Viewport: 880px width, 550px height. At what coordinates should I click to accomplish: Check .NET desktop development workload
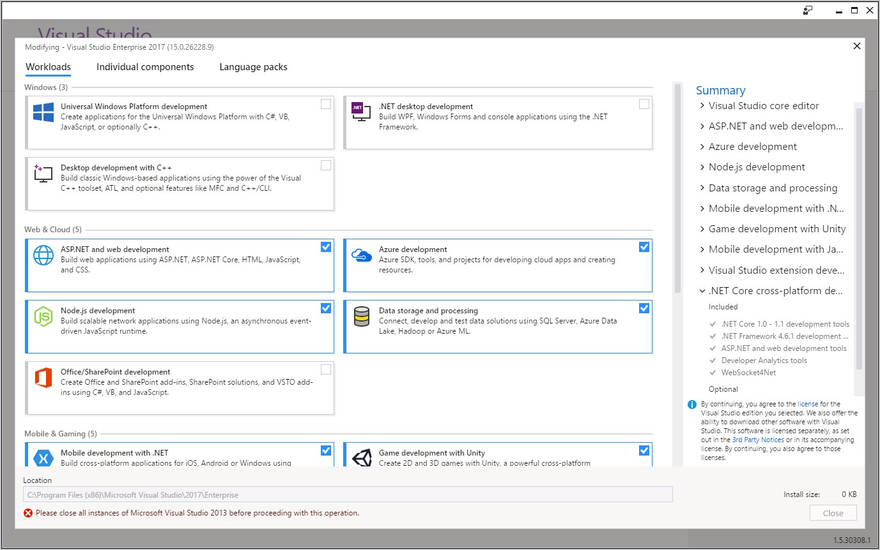[644, 104]
